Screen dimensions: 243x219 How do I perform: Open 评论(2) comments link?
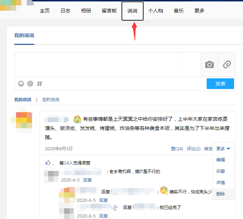pyautogui.click(x=193, y=149)
